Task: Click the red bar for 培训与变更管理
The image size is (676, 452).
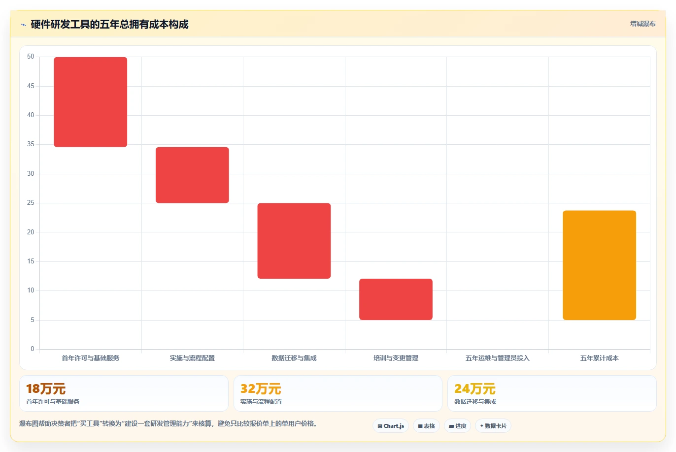Action: (x=396, y=299)
